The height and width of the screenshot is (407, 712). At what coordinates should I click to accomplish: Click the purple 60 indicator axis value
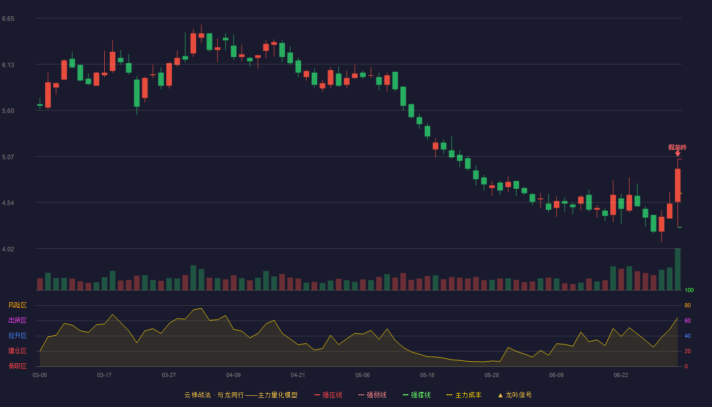tap(688, 321)
